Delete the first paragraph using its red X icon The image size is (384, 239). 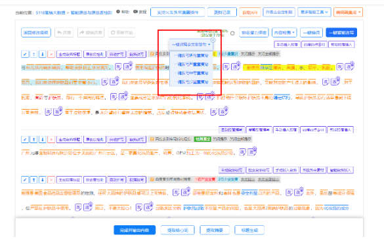pos(51,54)
